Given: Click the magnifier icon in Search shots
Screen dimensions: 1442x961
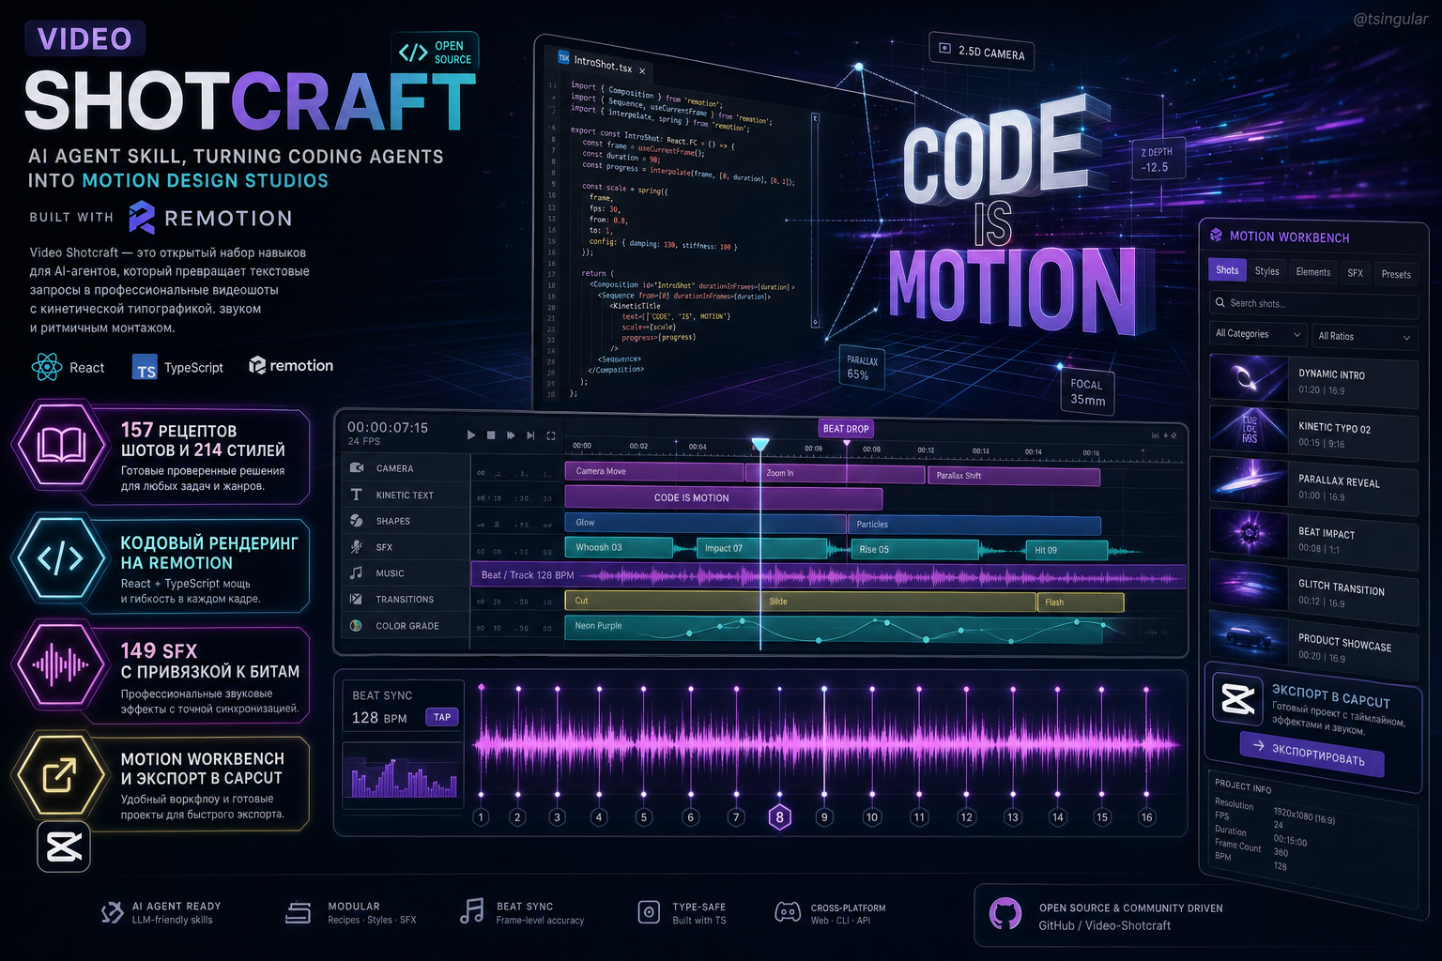Looking at the screenshot, I should pyautogui.click(x=1220, y=302).
